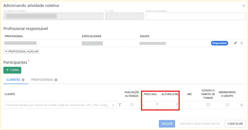Click the filter funnel icon beside client search

coord(120,105)
